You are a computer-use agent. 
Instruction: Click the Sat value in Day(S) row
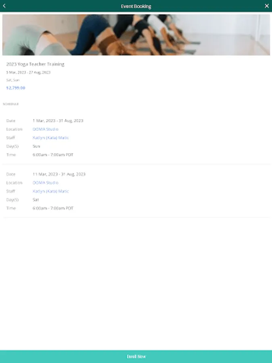tap(36, 200)
